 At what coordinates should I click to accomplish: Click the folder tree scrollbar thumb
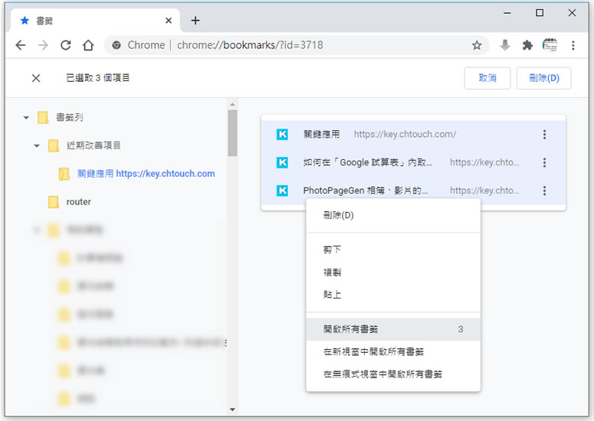pyautogui.click(x=232, y=132)
